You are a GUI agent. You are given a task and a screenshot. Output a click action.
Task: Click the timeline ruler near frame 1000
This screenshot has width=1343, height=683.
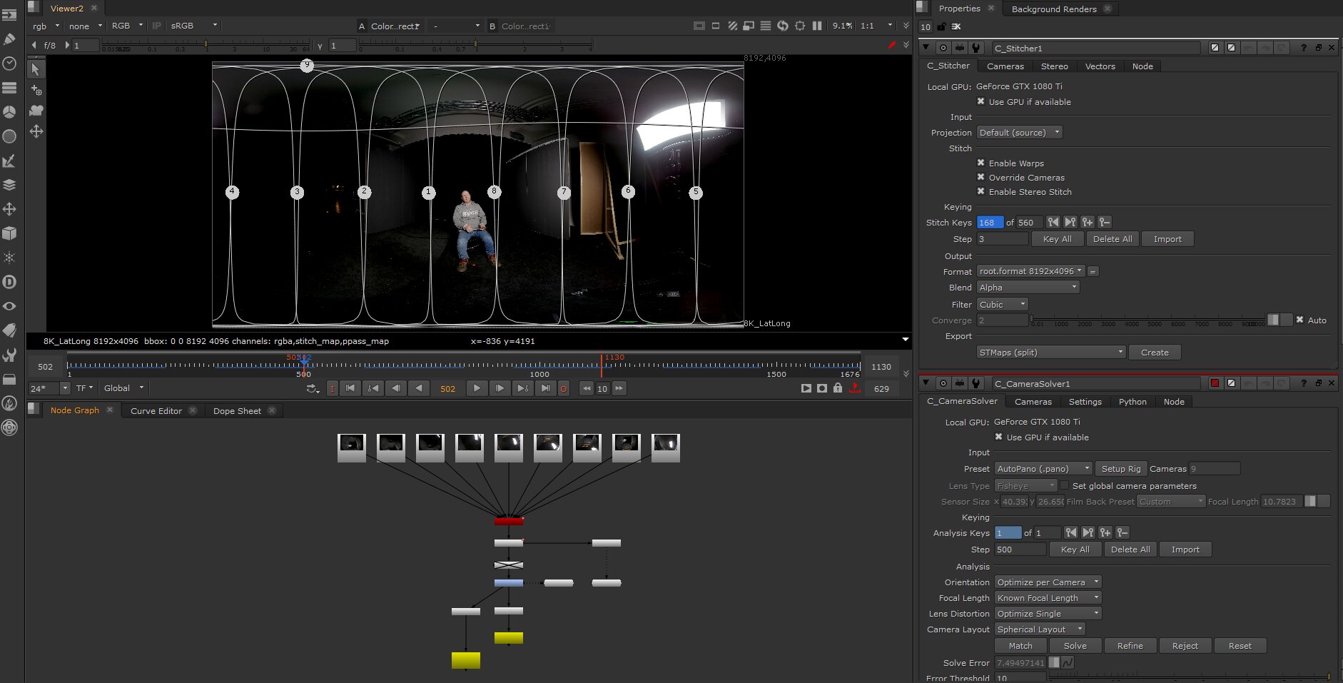[539, 365]
